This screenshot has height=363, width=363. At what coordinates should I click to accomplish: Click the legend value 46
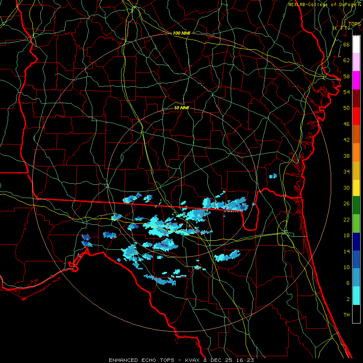coord(346,124)
